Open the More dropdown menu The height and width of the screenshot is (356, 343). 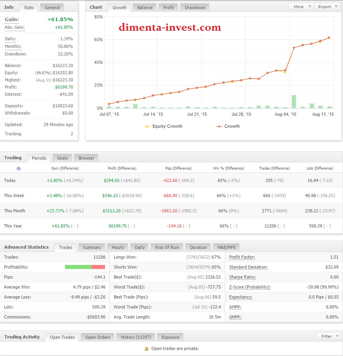[x=301, y=6]
